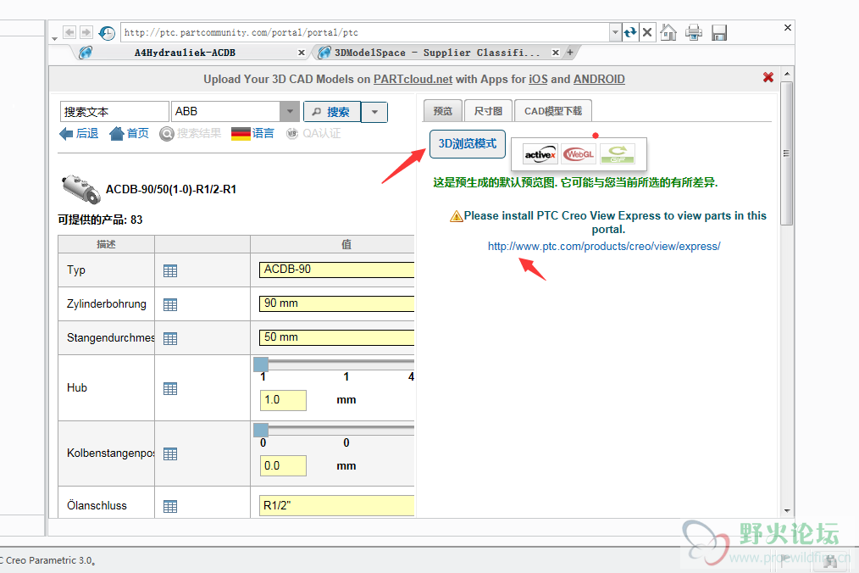
Task: Click the Ölanschluss R1/2" field
Action: tap(336, 505)
